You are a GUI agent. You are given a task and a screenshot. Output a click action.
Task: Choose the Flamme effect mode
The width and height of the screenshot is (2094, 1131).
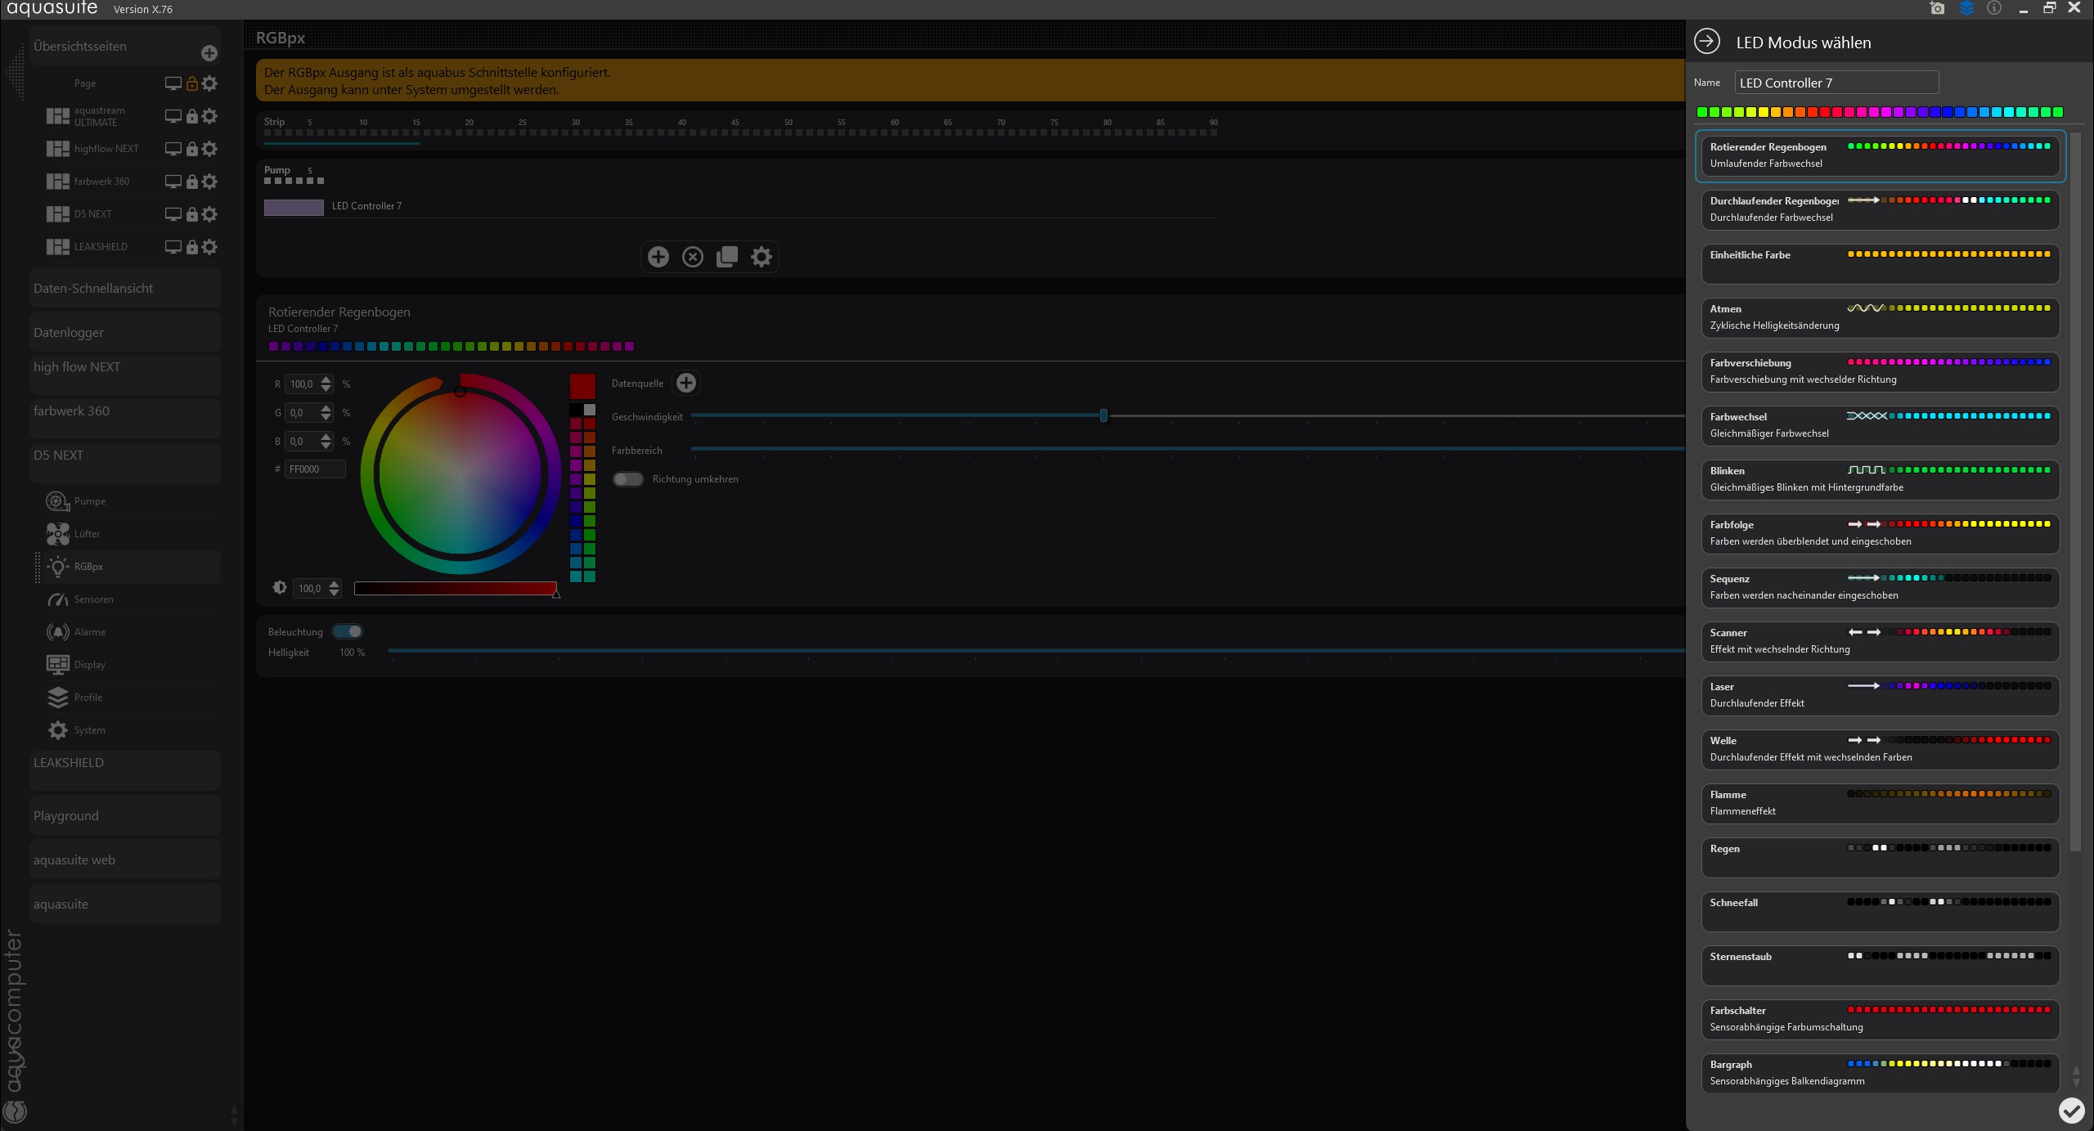(1880, 803)
